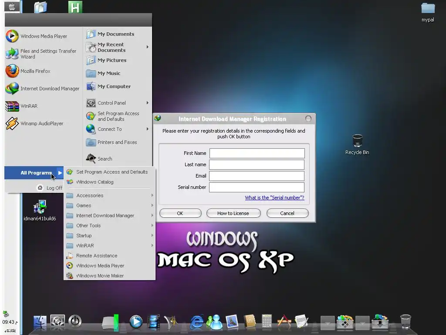Expand Games program folder
The width and height of the screenshot is (446, 335).
[x=110, y=205]
